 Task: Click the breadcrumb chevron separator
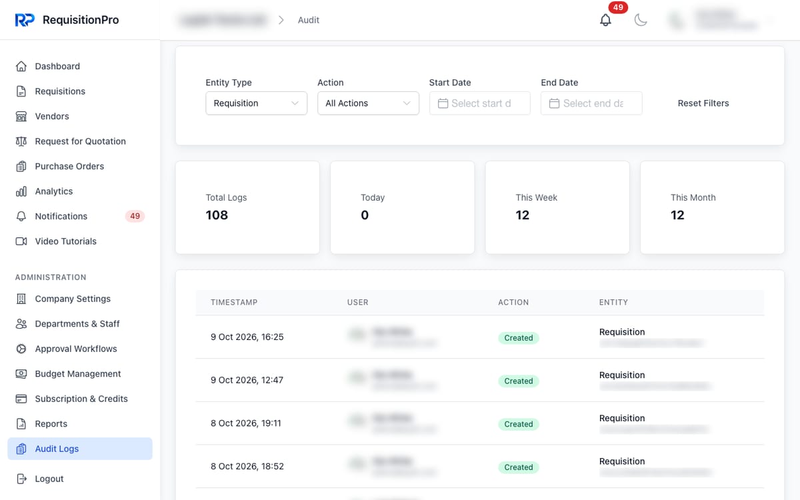[281, 20]
